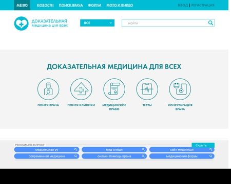Image resolution: width=231 pixels, height=184 pixels.
Task: Click the РЕКЛАМА ПО ЗАПРОСУ label
Action: pos(30,145)
